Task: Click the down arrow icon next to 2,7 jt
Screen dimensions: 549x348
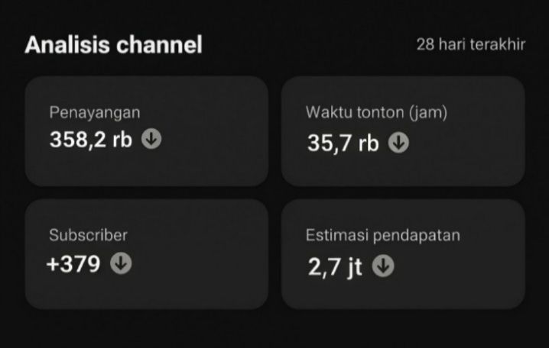Action: (x=383, y=266)
